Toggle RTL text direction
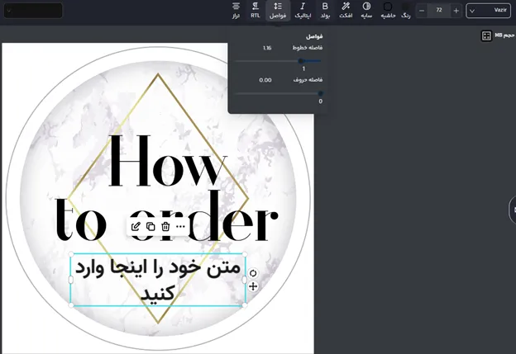The width and height of the screenshot is (516, 354). pyautogui.click(x=256, y=10)
